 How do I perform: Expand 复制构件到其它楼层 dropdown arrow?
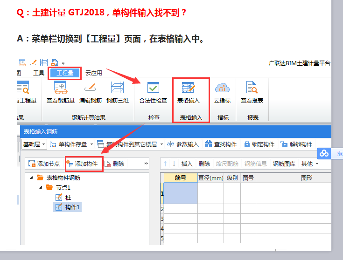tap(161, 144)
